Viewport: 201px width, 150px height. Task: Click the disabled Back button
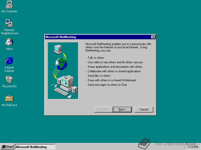coord(104,109)
